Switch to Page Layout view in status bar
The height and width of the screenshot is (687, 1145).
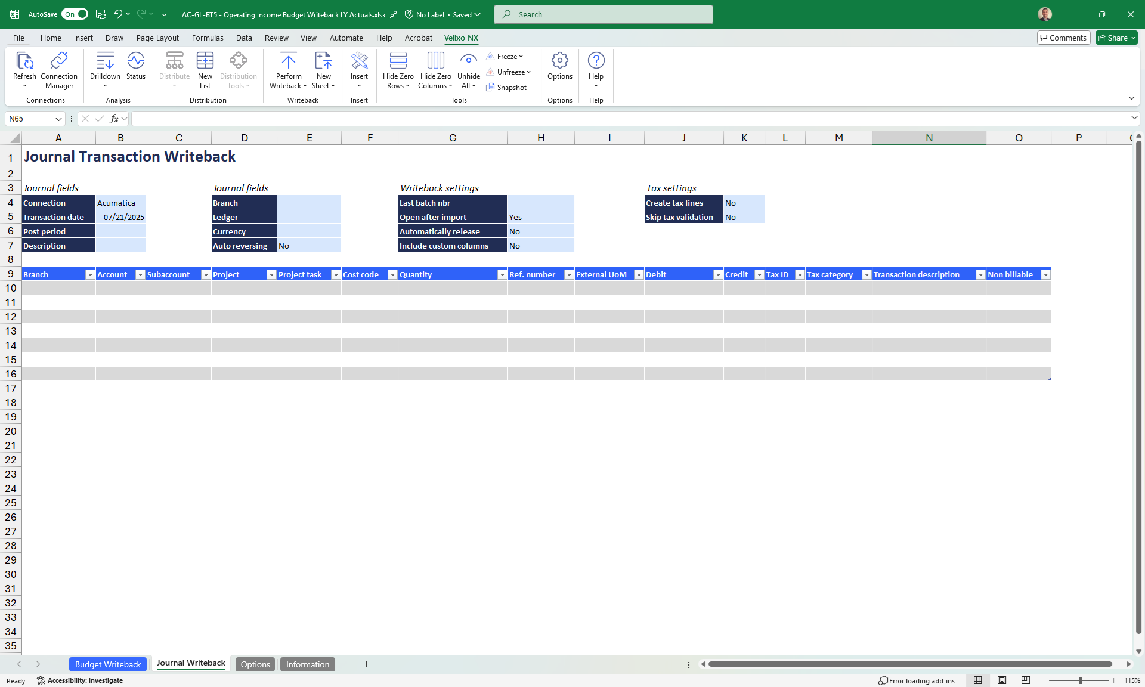[x=1002, y=680]
